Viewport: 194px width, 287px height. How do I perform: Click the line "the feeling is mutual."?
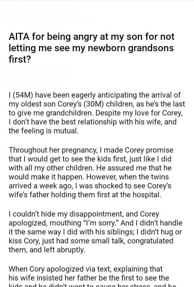[44, 130]
